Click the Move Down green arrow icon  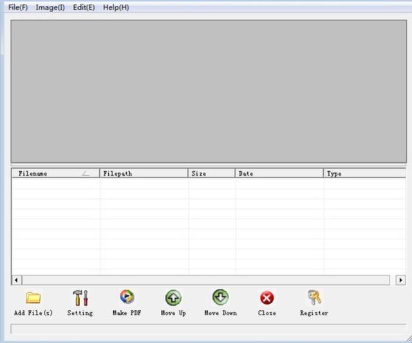coord(220,297)
